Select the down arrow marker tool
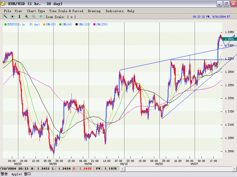Image resolution: width=237 pixels, height=177 pixels. pos(20,17)
